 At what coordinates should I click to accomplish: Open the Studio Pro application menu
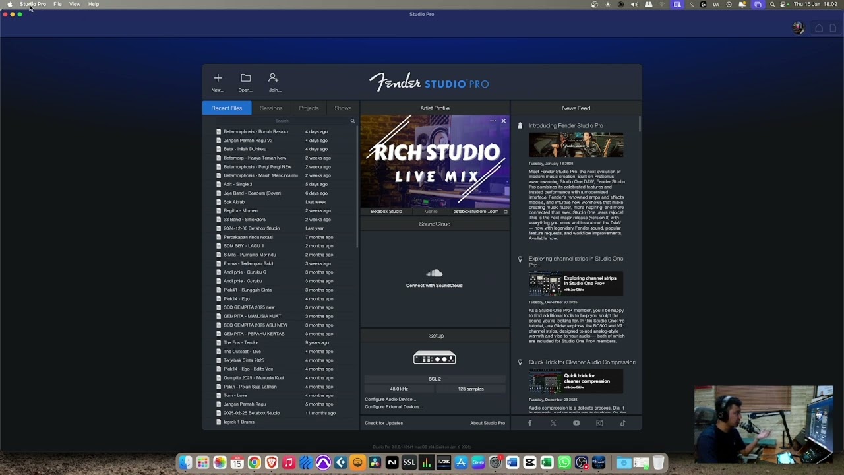[x=33, y=4]
